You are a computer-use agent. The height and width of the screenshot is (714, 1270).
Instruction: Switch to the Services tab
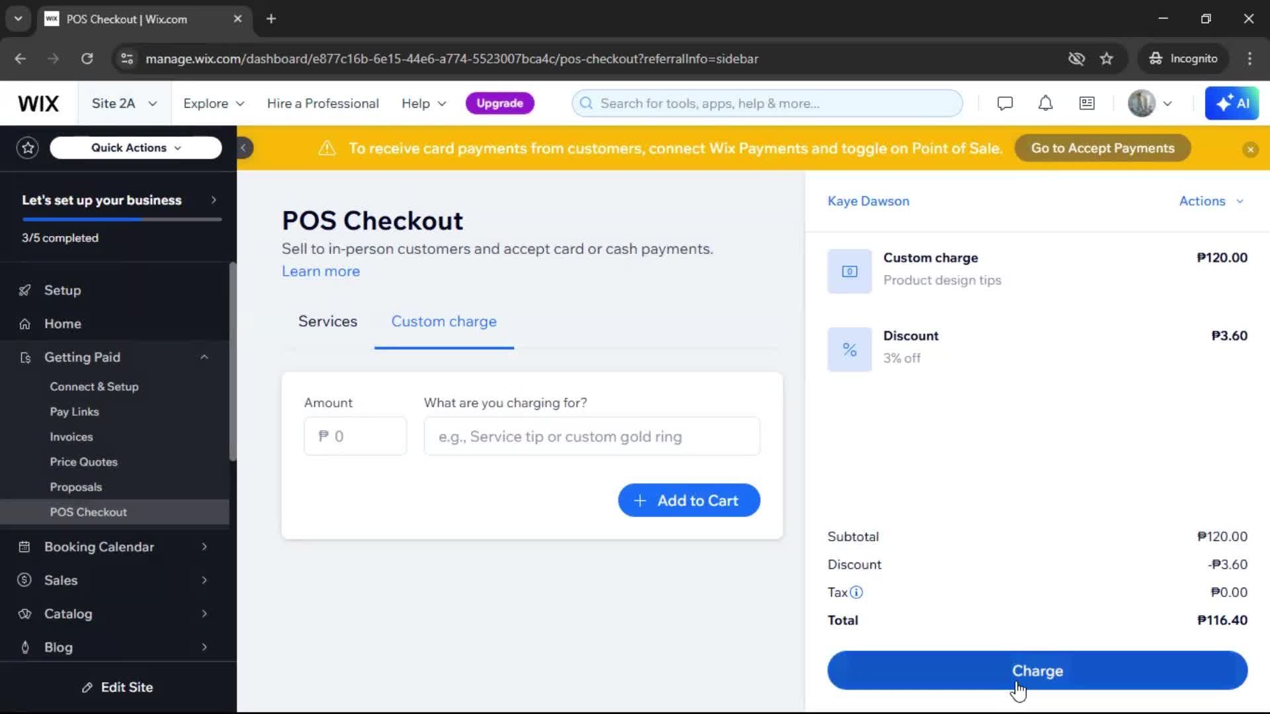[x=327, y=321]
